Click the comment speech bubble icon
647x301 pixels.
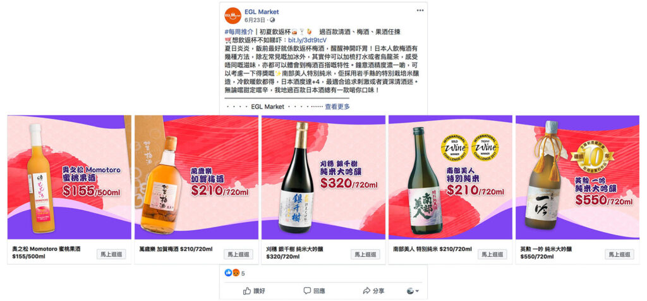click(x=307, y=291)
